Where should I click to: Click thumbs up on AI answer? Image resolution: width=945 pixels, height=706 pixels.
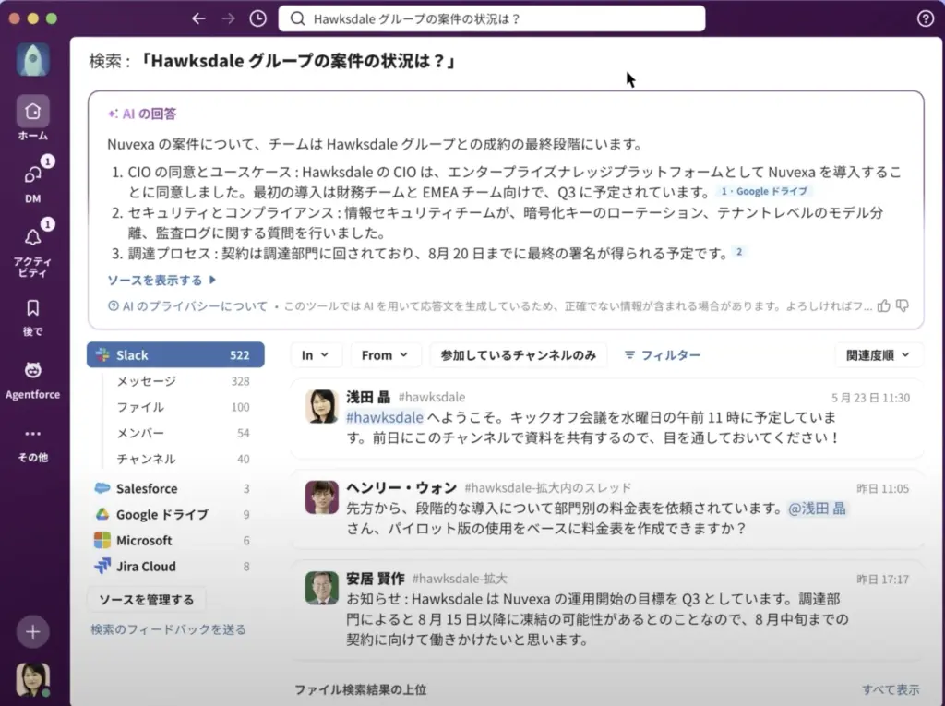coord(883,305)
